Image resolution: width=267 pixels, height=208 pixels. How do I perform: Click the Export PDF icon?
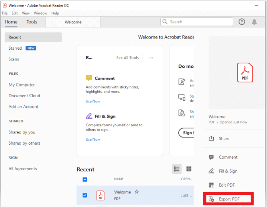pyautogui.click(x=212, y=199)
